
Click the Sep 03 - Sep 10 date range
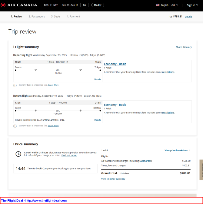(70, 5)
